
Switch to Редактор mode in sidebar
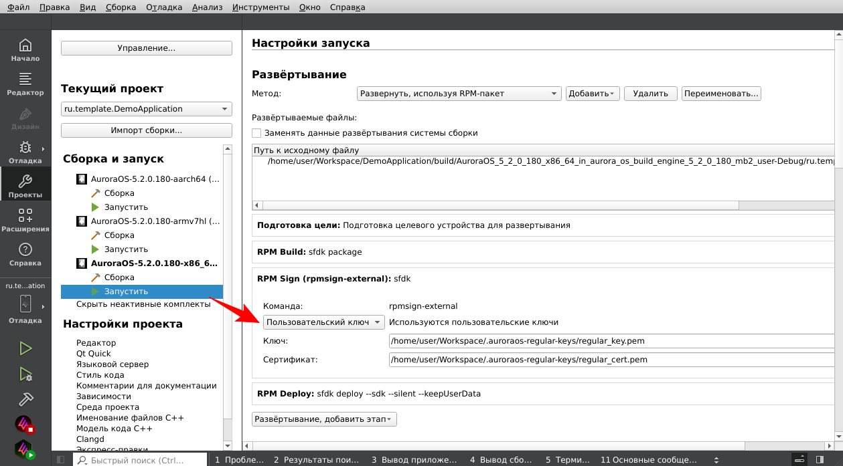[25, 84]
